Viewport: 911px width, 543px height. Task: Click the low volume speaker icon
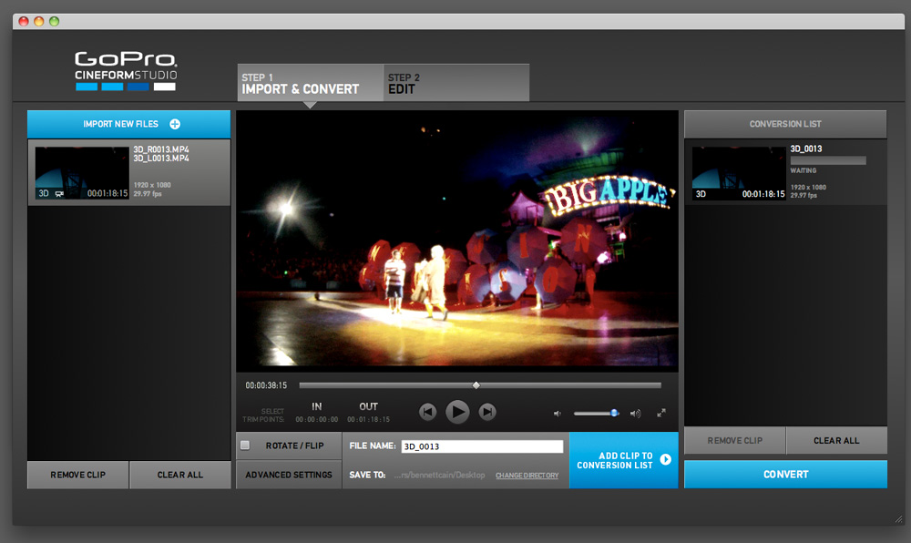point(558,414)
